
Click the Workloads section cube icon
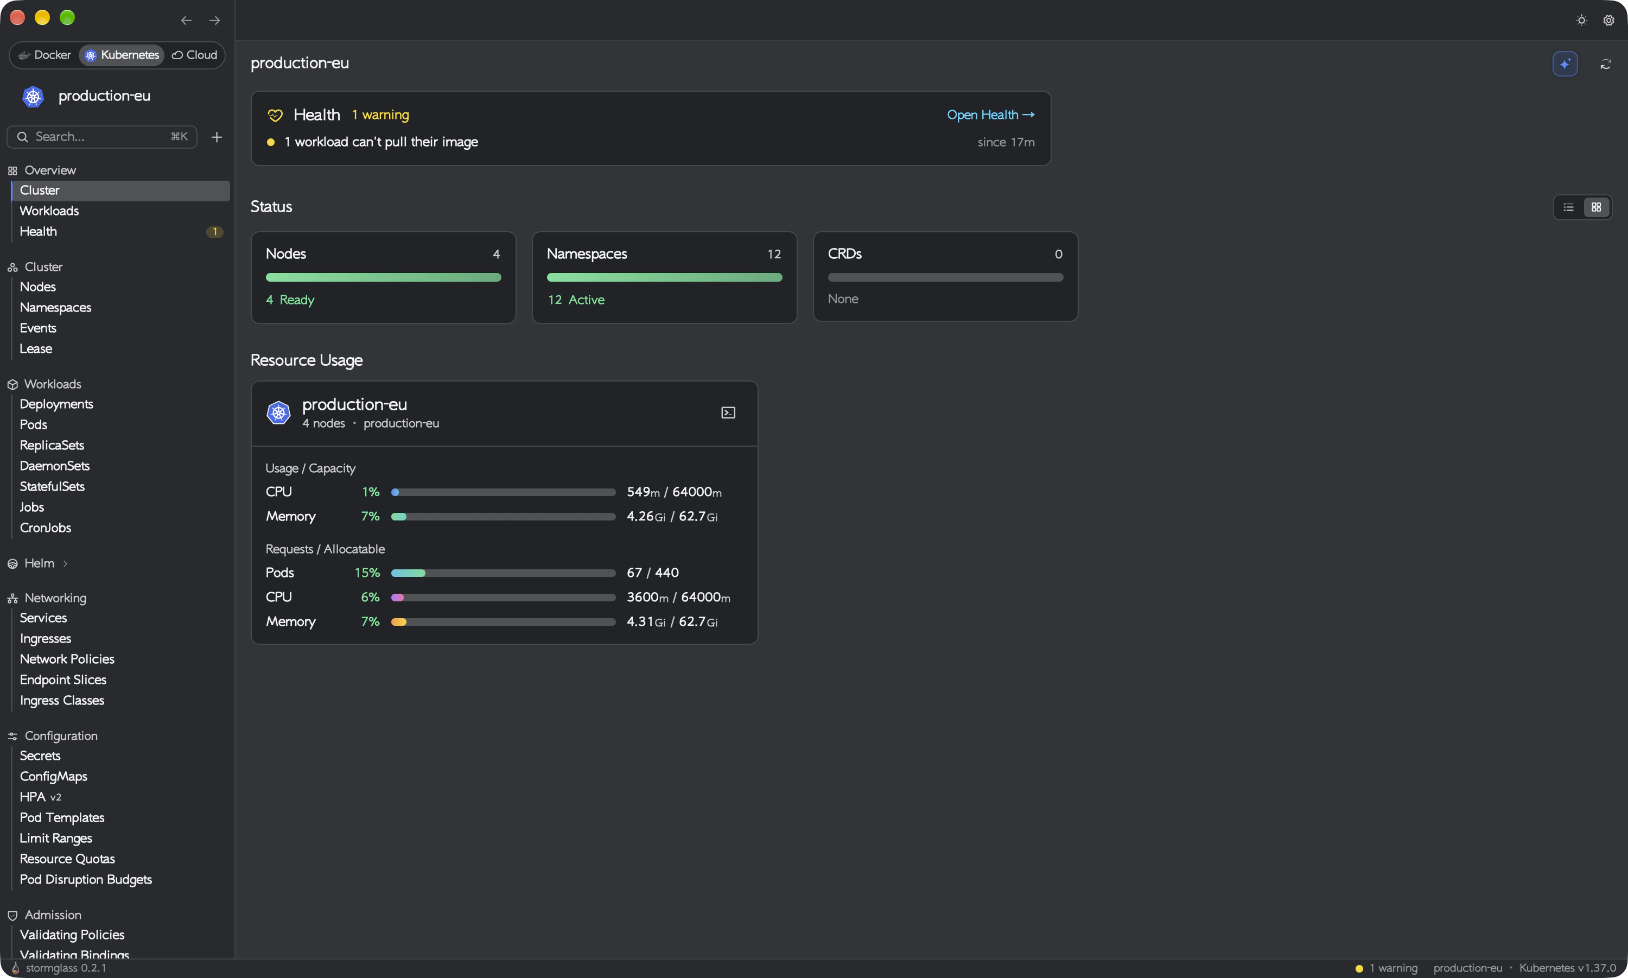(12, 384)
